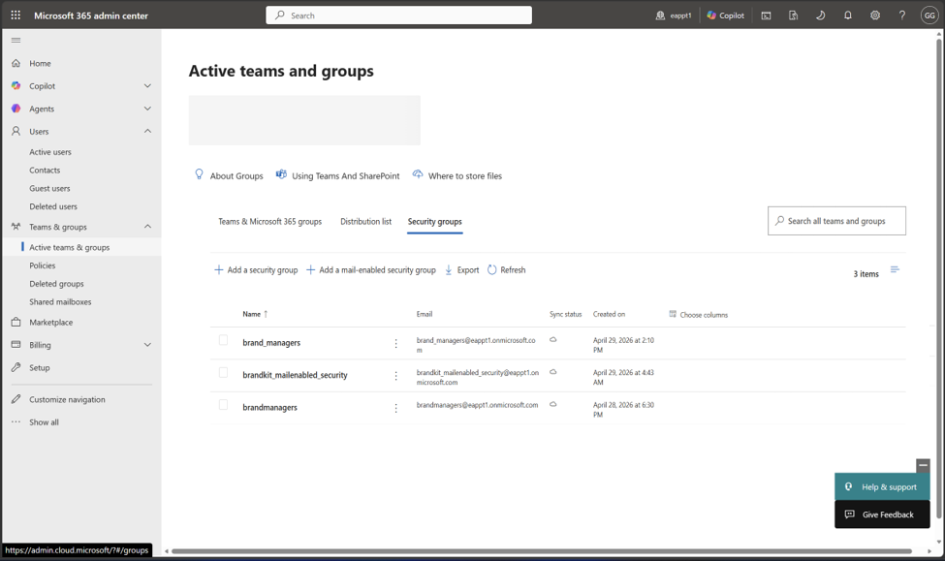Open the Cloud Shell terminal icon
Image resolution: width=945 pixels, height=561 pixels.
(x=766, y=16)
